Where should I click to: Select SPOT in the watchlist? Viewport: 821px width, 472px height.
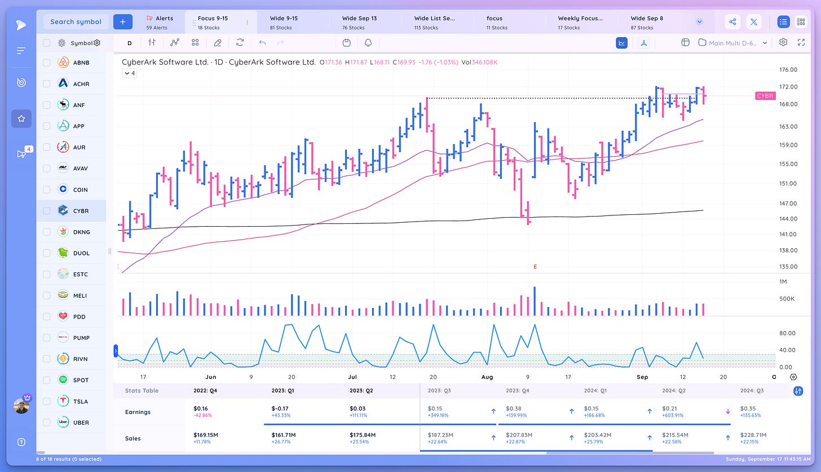[71, 380]
